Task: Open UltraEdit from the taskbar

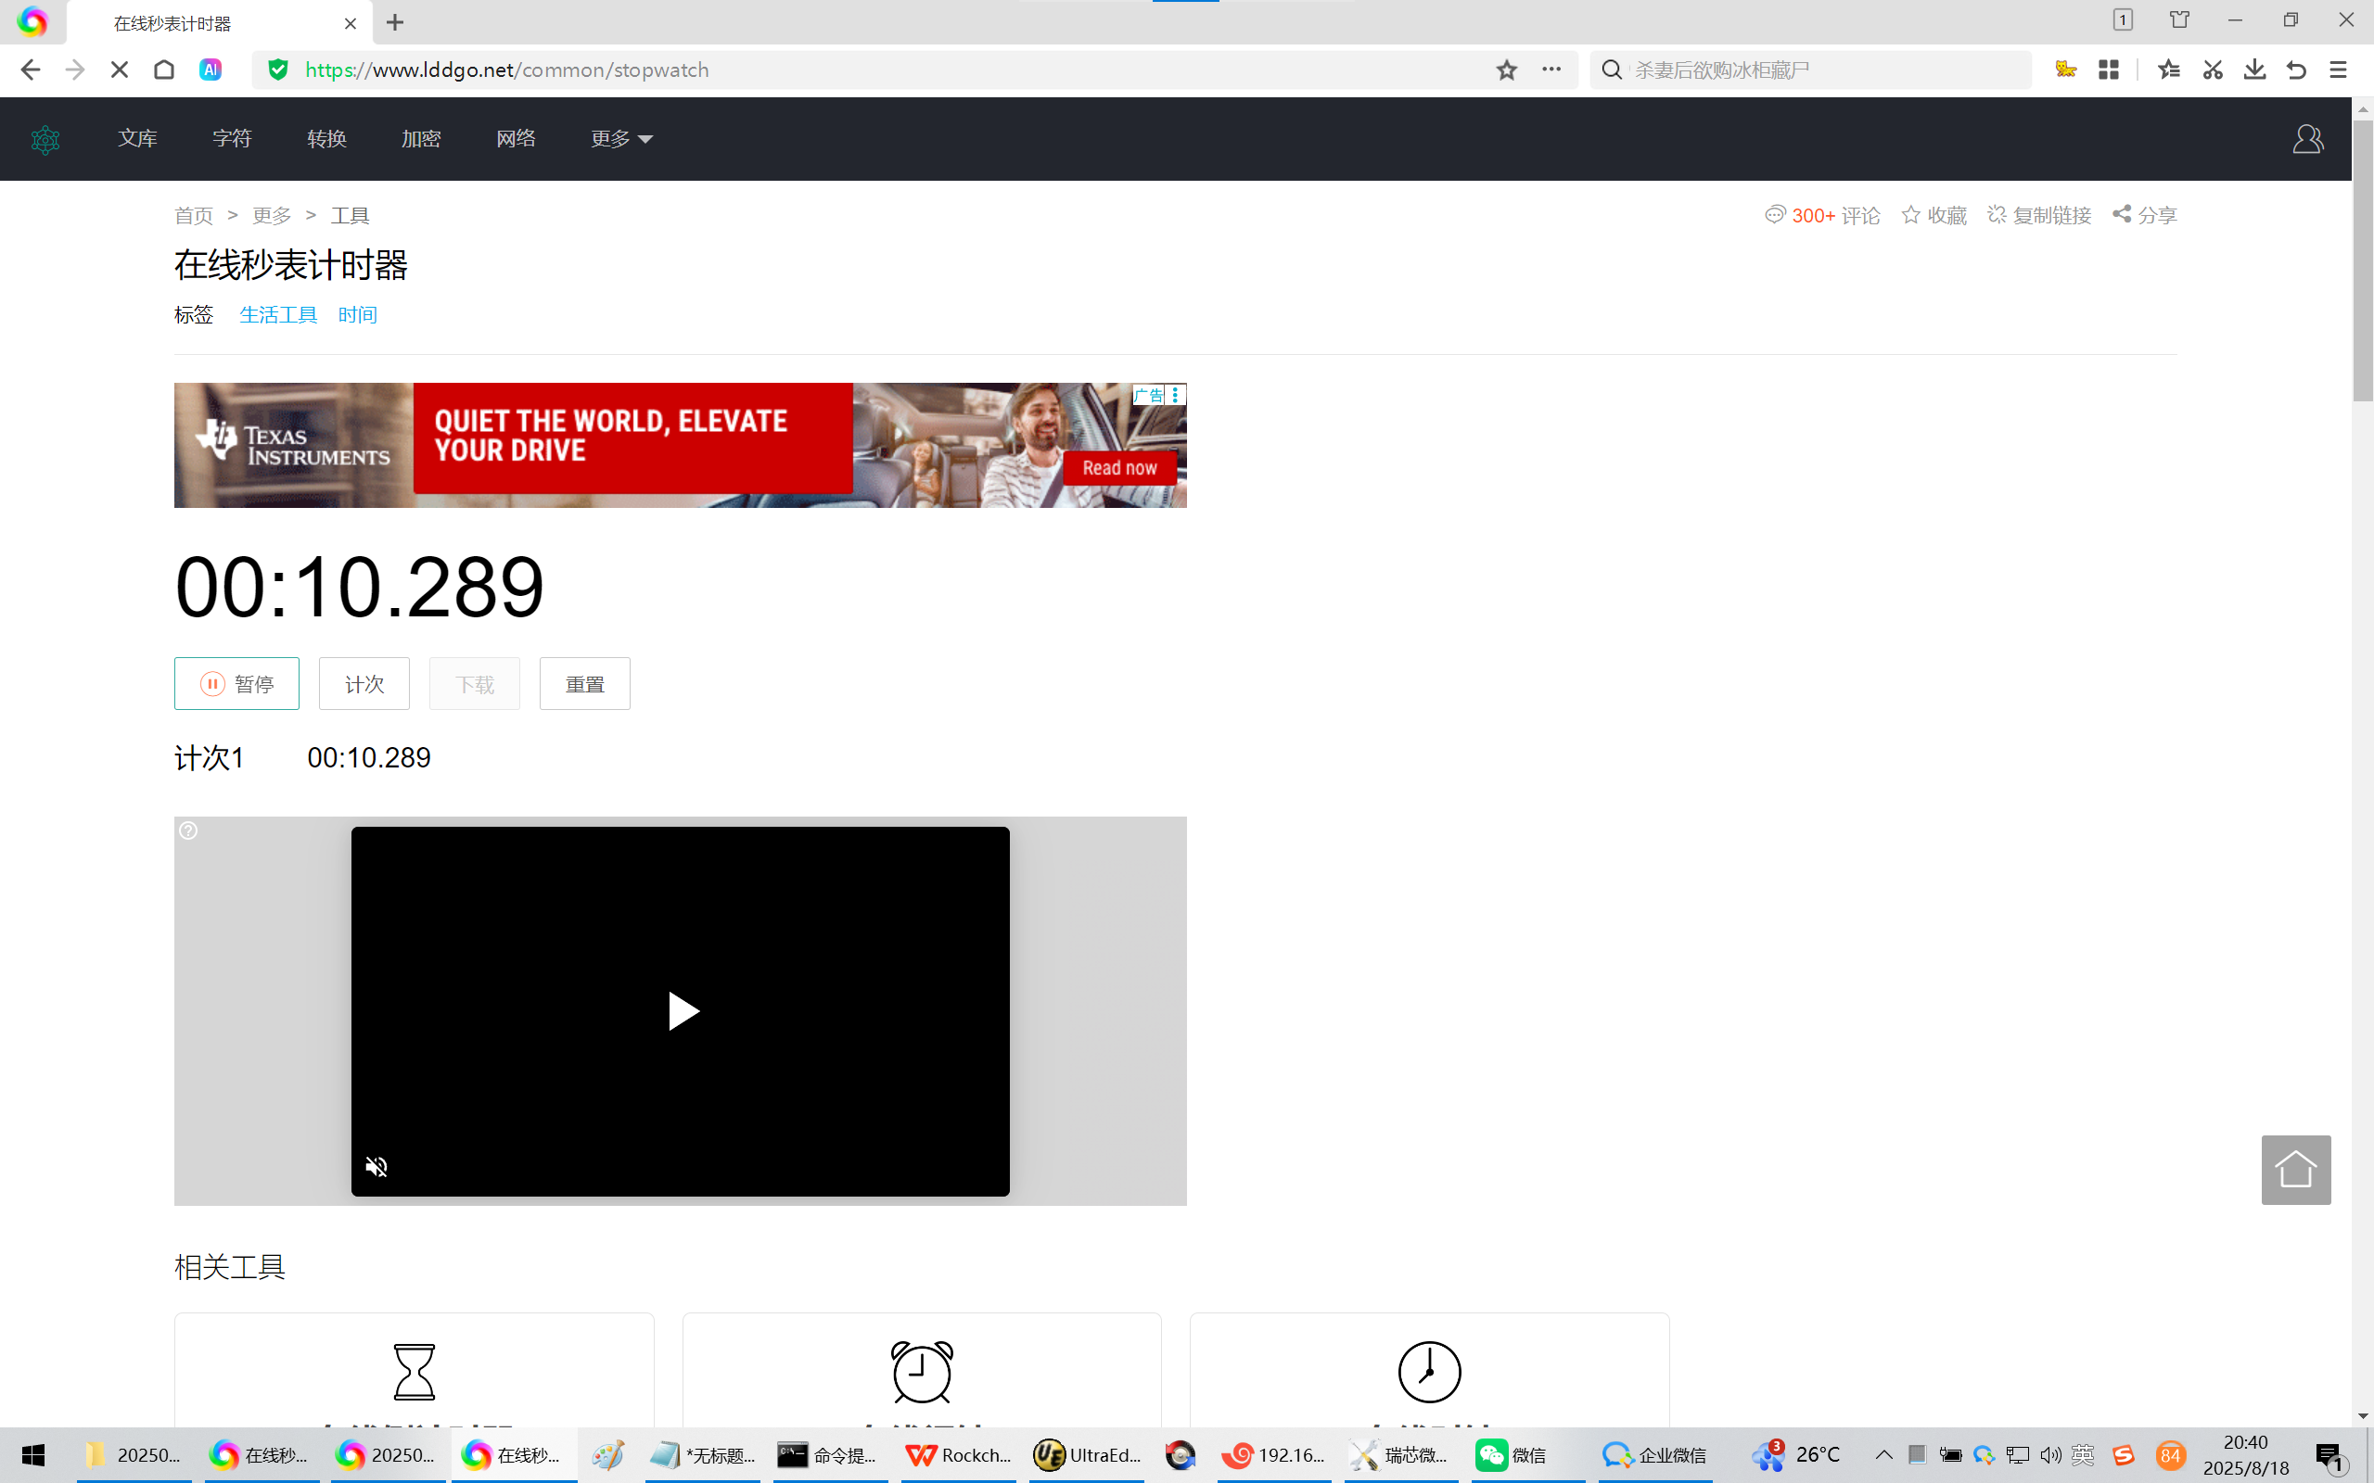Action: point(1087,1455)
